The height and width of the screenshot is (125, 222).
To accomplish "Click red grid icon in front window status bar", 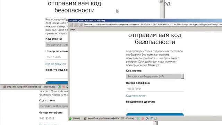I will tap(143, 118).
